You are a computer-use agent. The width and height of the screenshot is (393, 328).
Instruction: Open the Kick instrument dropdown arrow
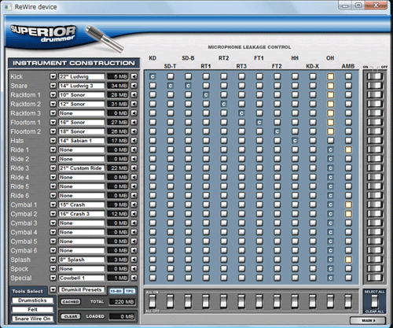point(53,76)
